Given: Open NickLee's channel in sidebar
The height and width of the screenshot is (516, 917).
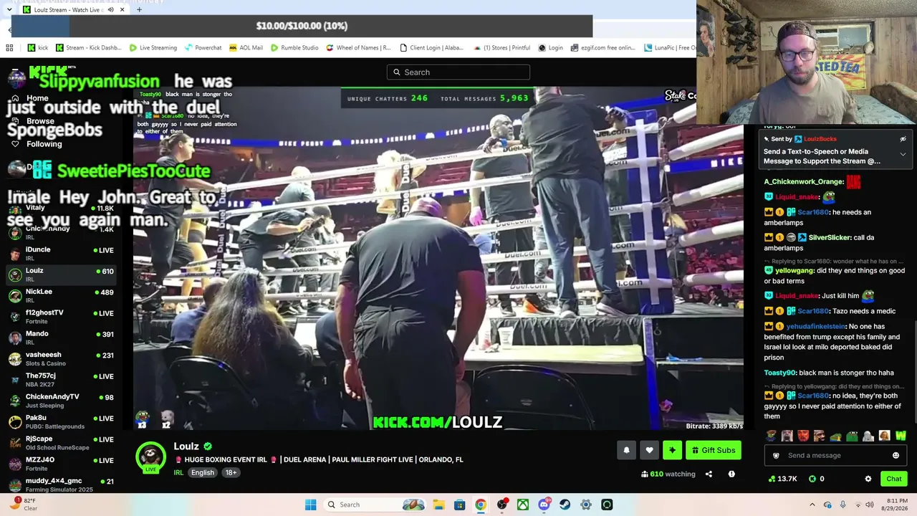Looking at the screenshot, I should coord(61,295).
